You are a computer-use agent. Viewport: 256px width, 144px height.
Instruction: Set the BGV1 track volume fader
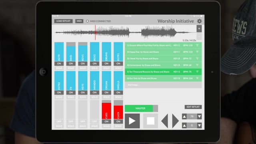pos(83,52)
